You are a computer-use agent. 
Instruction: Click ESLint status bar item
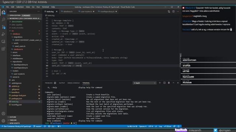168,126
